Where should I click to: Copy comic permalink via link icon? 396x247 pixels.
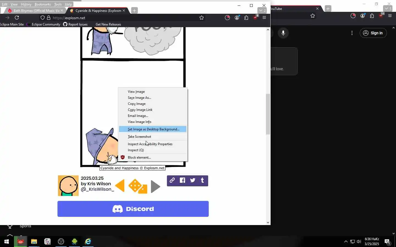coord(172,180)
